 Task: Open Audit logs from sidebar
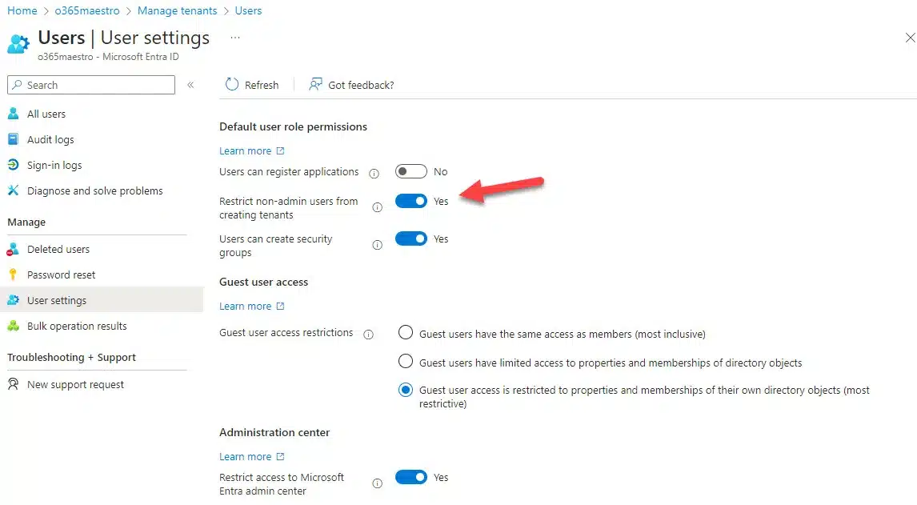coord(50,140)
